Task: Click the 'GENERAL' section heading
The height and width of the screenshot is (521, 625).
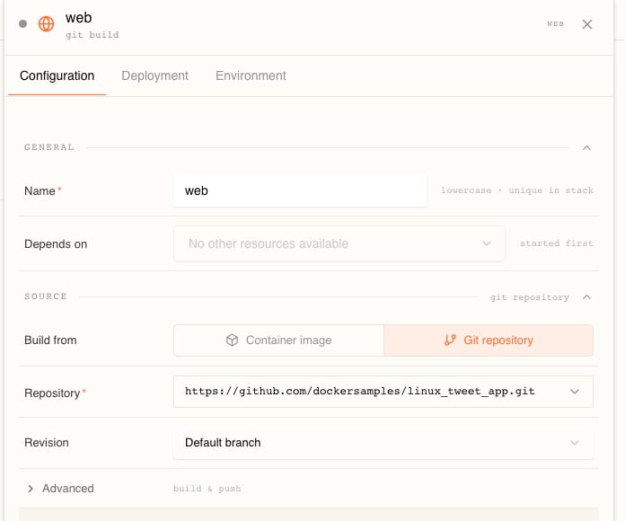Action: tap(49, 147)
